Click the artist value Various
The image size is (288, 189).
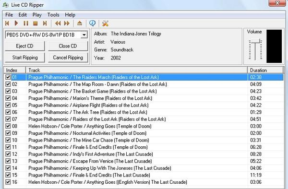coord(118,42)
